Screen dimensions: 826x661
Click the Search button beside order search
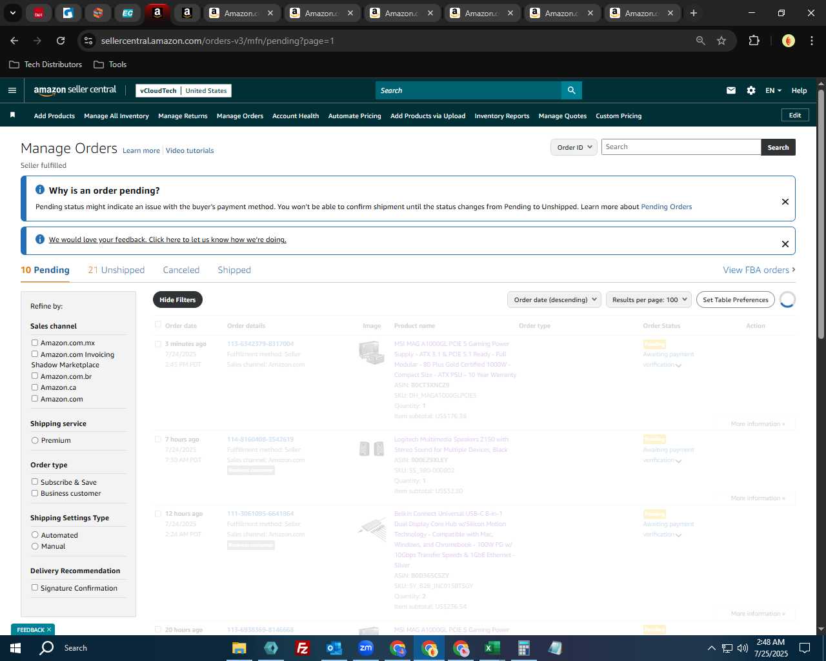click(778, 147)
